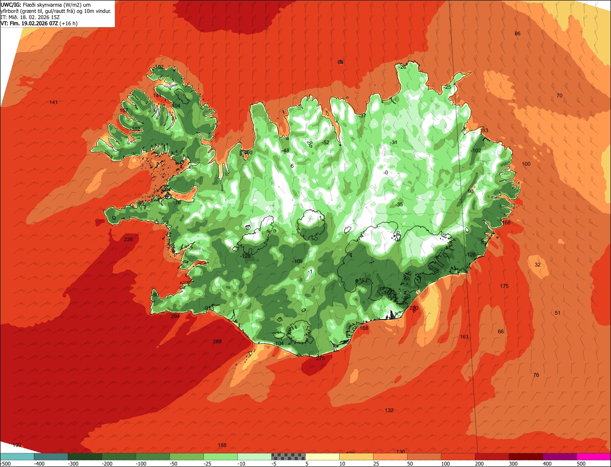Click the map value '76' in the far southeast
The image size is (611, 467).
pos(536,375)
